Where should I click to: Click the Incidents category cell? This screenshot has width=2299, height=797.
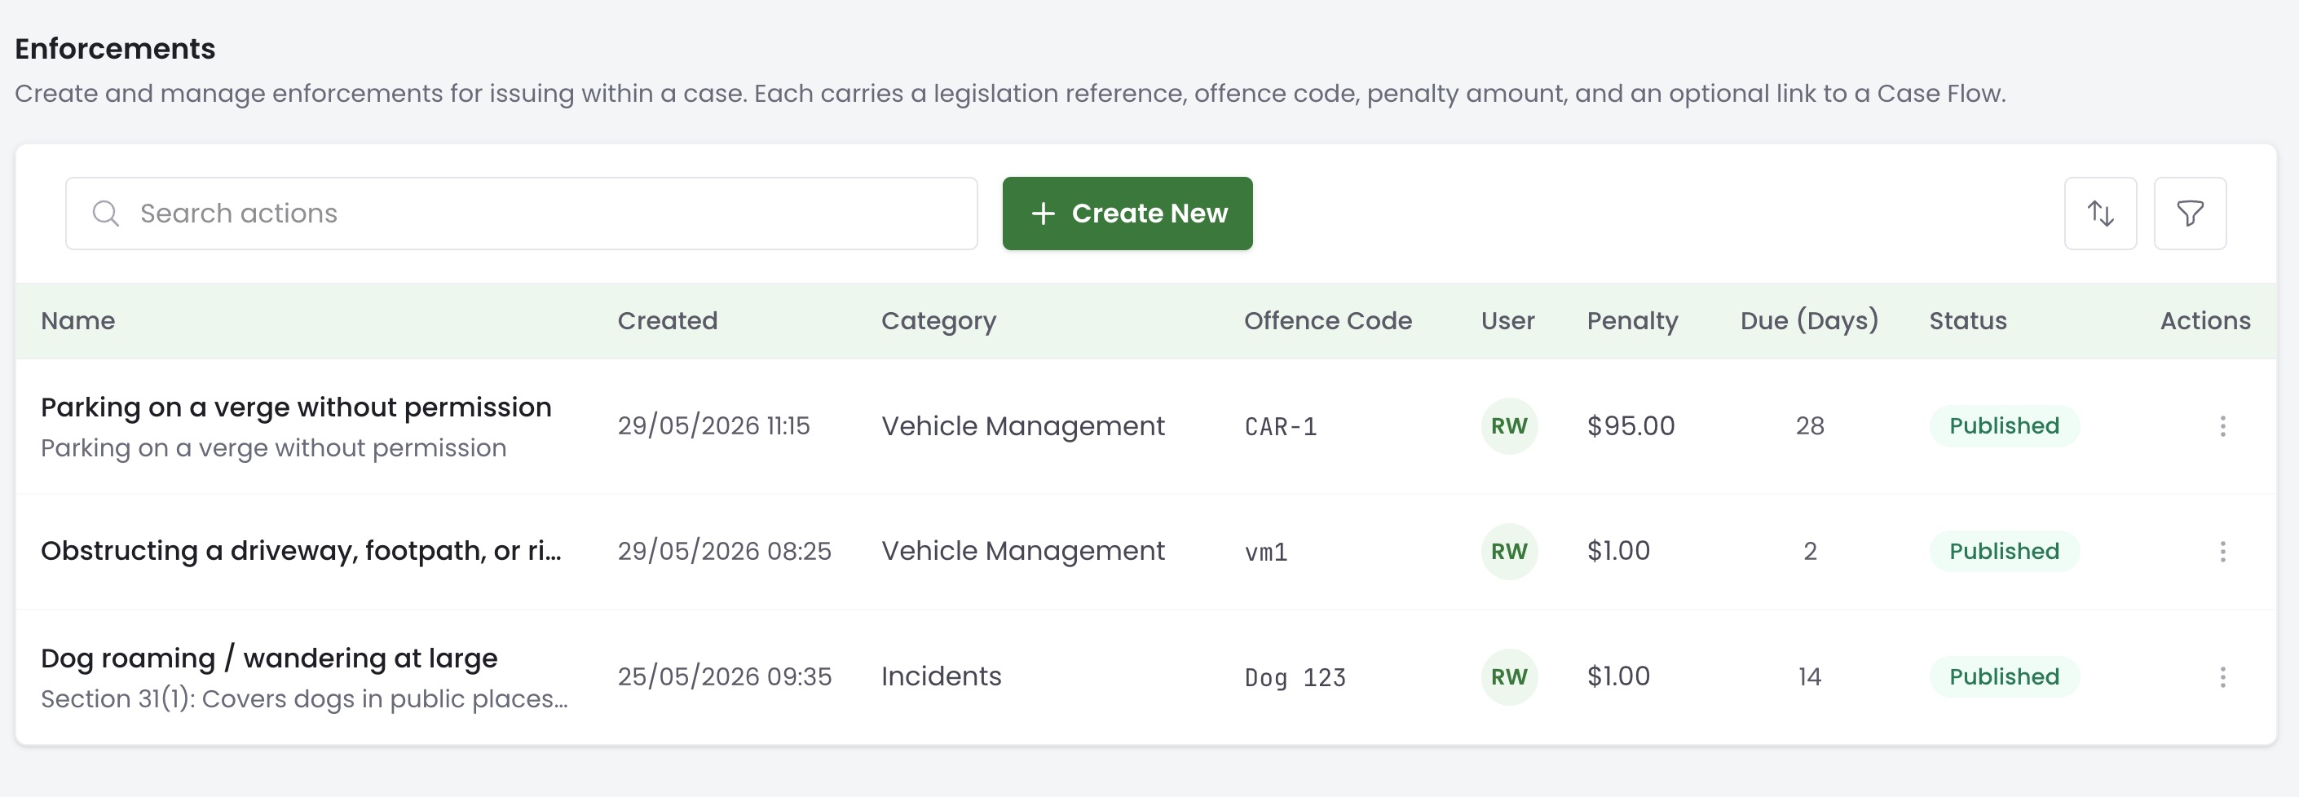[942, 676]
